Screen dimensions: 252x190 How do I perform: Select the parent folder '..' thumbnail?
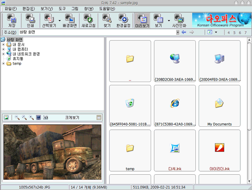(130, 61)
